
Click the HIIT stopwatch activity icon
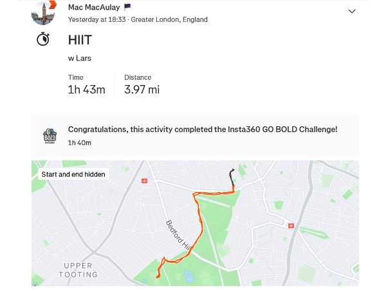tap(43, 39)
